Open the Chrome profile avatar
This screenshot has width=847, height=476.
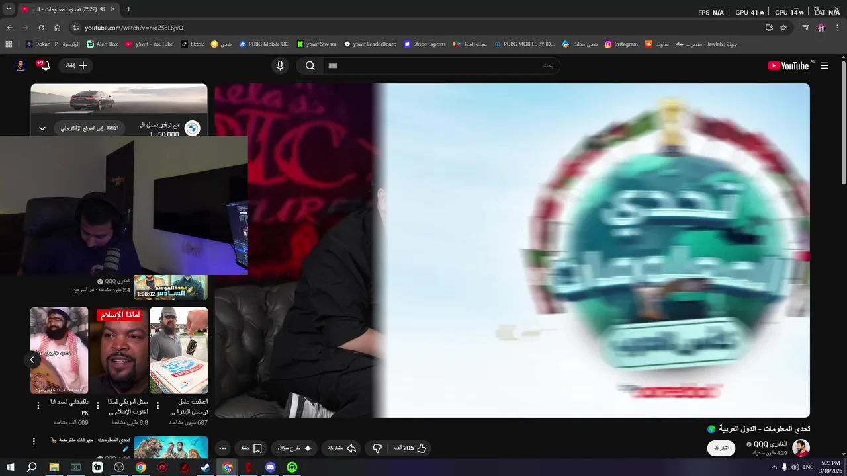pyautogui.click(x=821, y=28)
